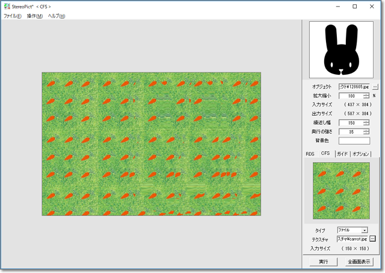385x273 pixels.
Task: Increase the 奥行の強さ depth strength value
Action: pyautogui.click(x=366, y=130)
